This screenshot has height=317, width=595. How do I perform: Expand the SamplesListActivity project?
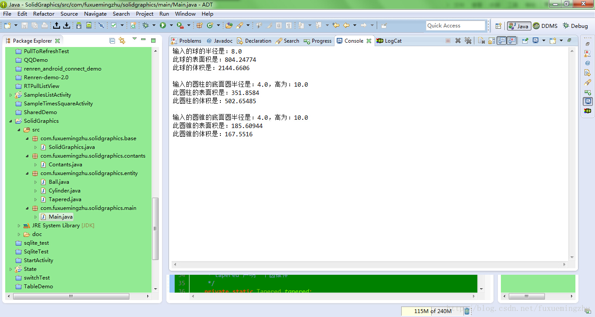tap(11, 94)
